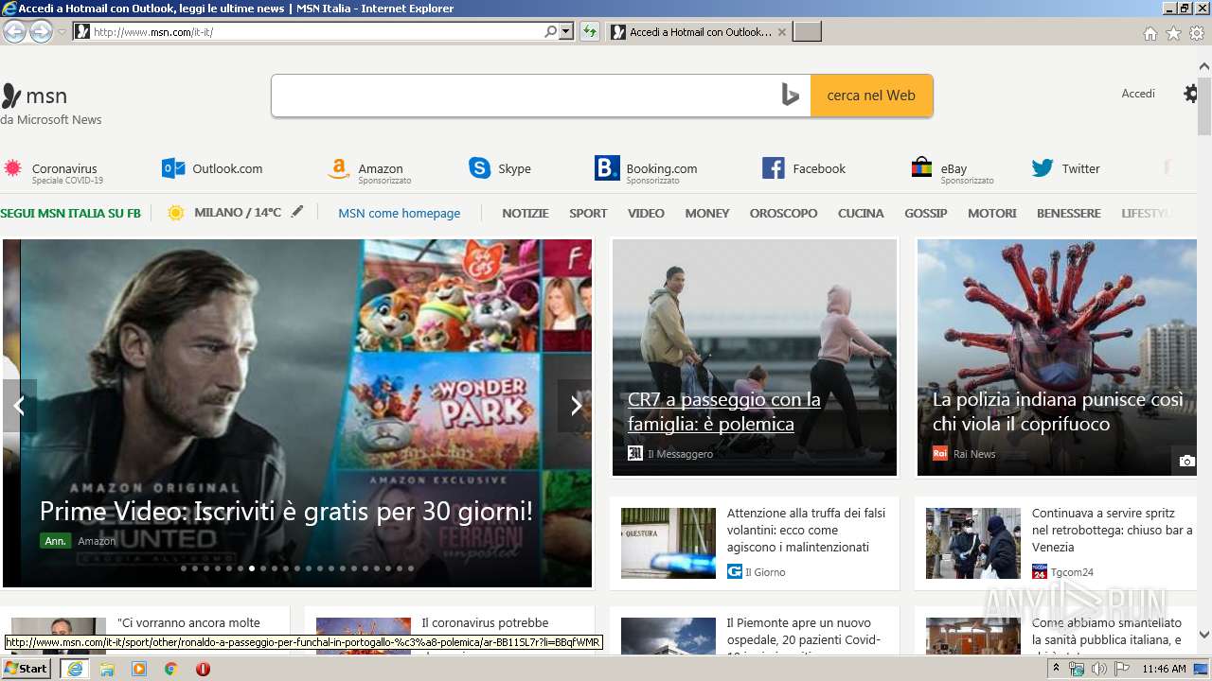Viewport: 1212px width, 681px height.
Task: Open the NOTIZIE menu section
Action: coord(526,214)
